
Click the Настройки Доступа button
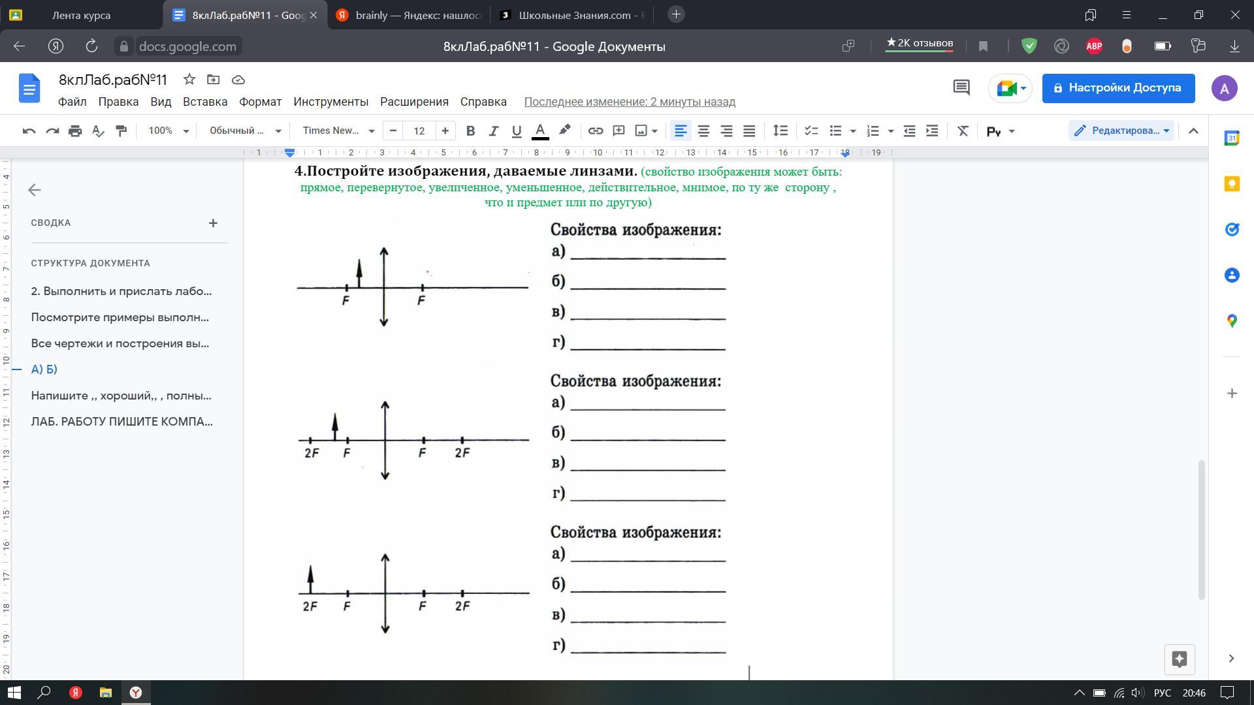click(1118, 88)
